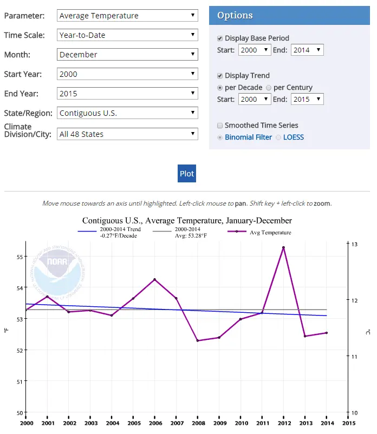The width and height of the screenshot is (377, 434).
Task: Click the blue Plot button
Action: [187, 174]
